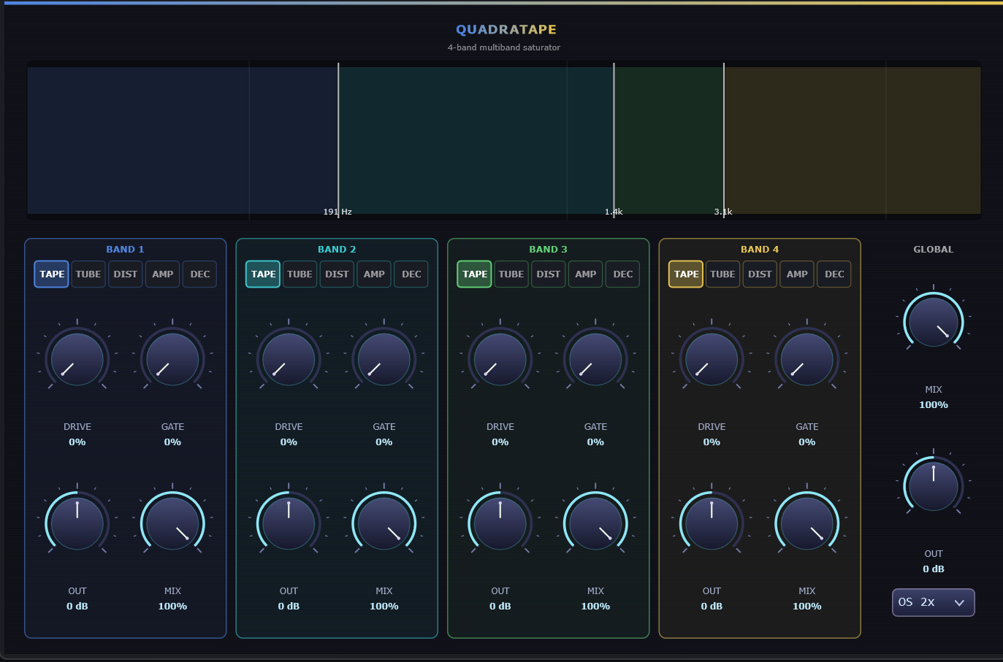Click the Band 1 MIX knob
Image resolution: width=1003 pixels, height=662 pixels.
pyautogui.click(x=172, y=523)
